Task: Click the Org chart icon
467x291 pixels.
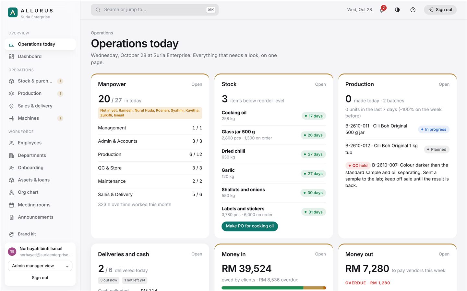Action: (11, 193)
